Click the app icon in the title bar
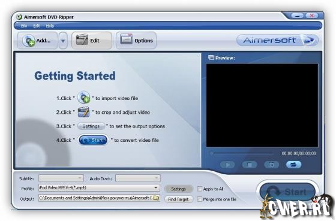The width and height of the screenshot is (336, 221). tap(19, 17)
